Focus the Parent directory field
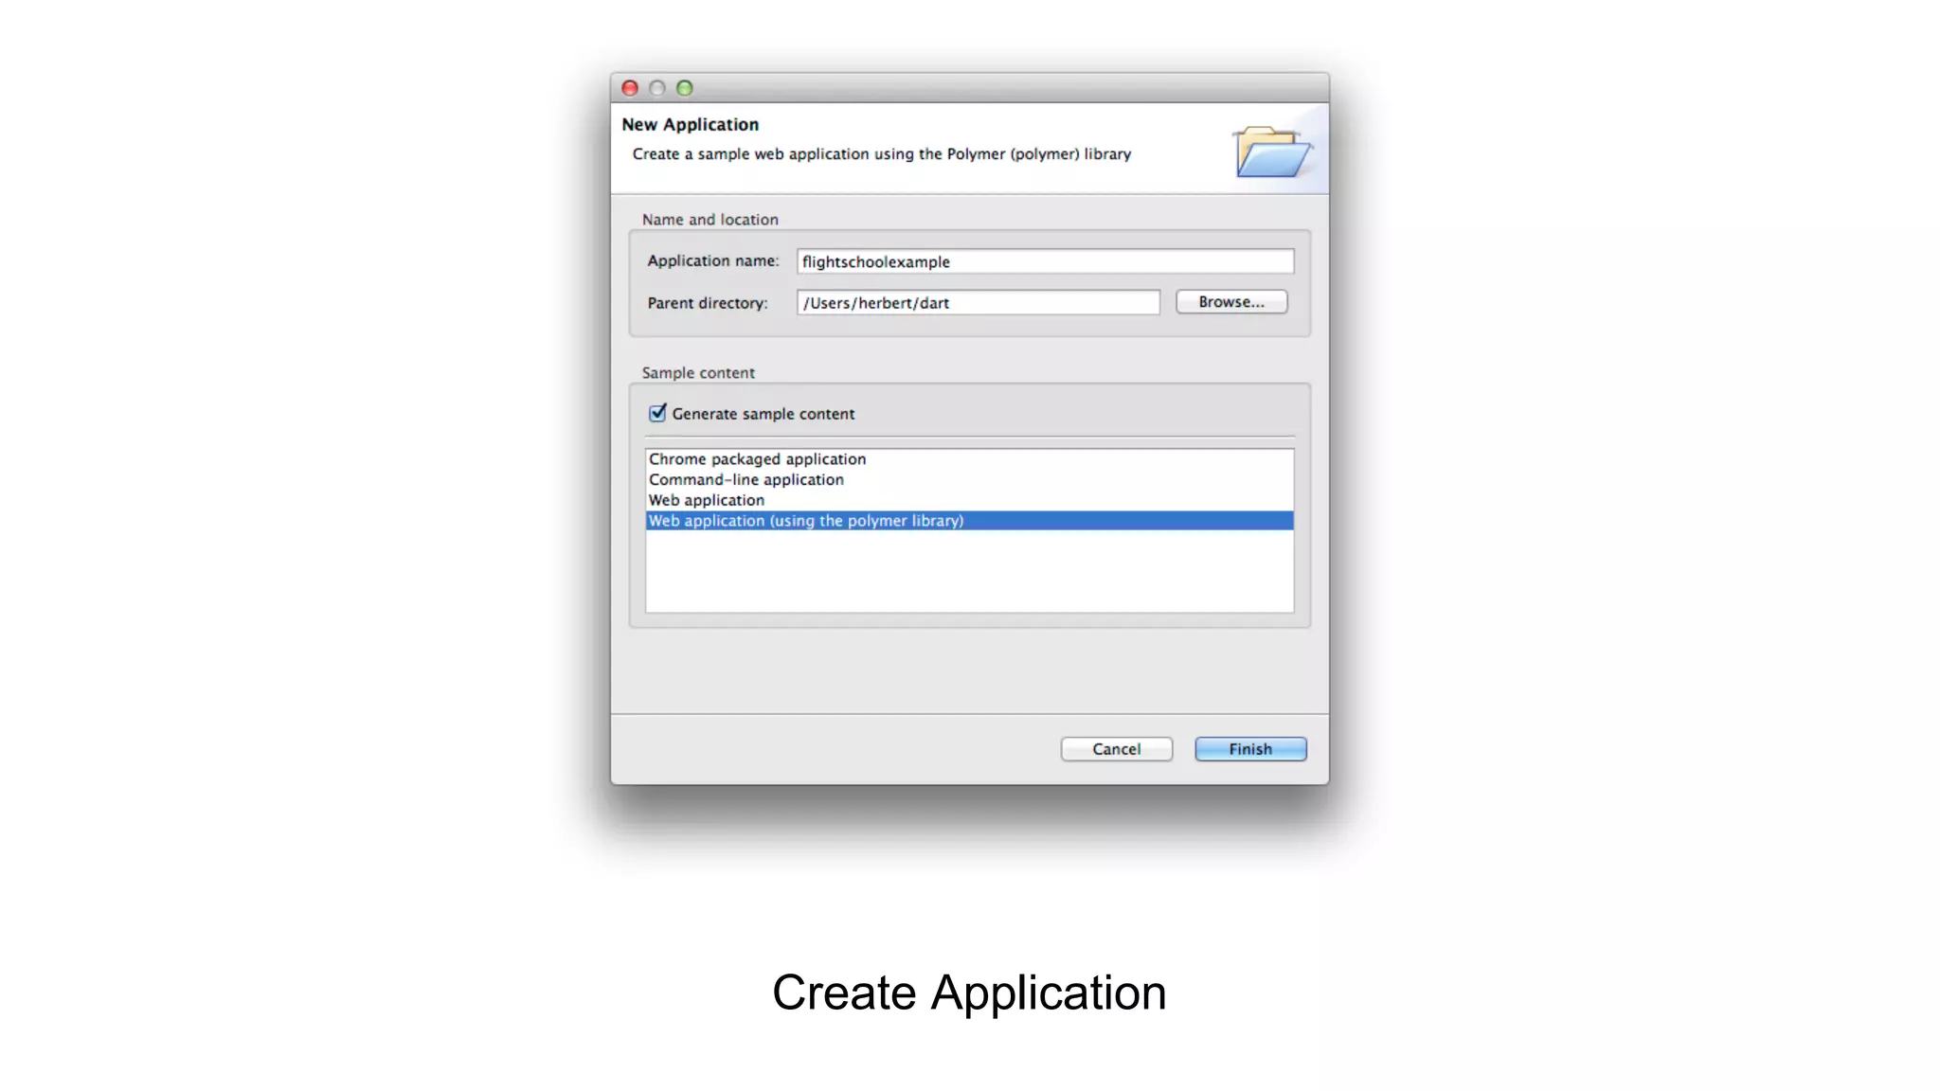Screen dimensions: 1940x1091 coord(978,302)
